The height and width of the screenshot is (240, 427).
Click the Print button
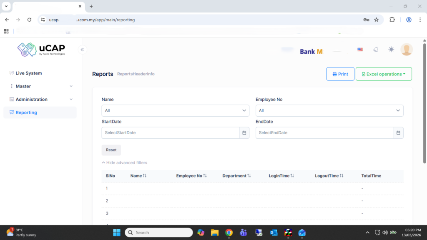pos(340,74)
